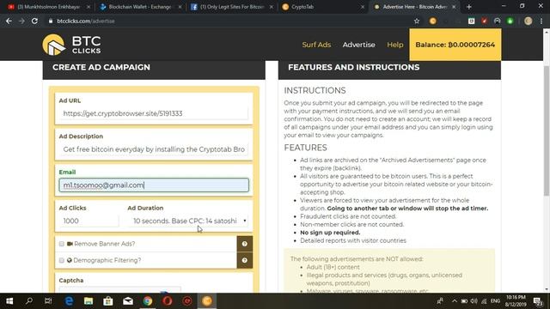Show hidden tray icons chevron
550x309 pixels.
(x=455, y=301)
